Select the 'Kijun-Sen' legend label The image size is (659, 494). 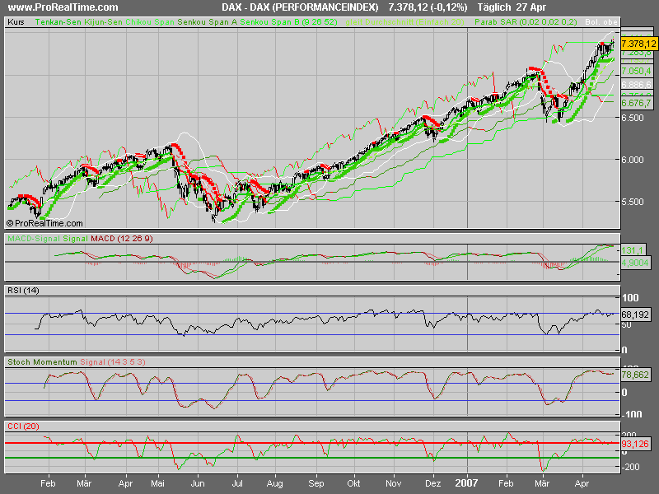pyautogui.click(x=104, y=22)
